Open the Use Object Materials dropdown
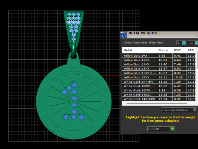This screenshot has width=198, height=149. pos(179,110)
